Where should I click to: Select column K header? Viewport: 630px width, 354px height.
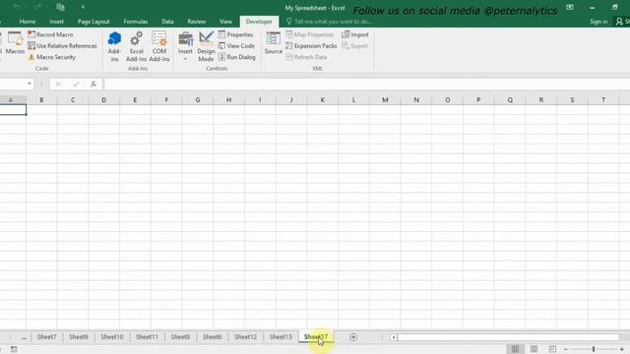pyautogui.click(x=322, y=100)
